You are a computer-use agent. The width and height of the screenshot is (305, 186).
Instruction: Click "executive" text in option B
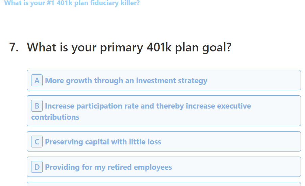coord(234,106)
